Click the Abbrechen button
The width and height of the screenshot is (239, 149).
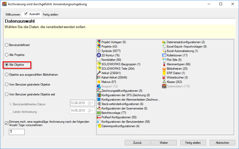tap(222, 143)
